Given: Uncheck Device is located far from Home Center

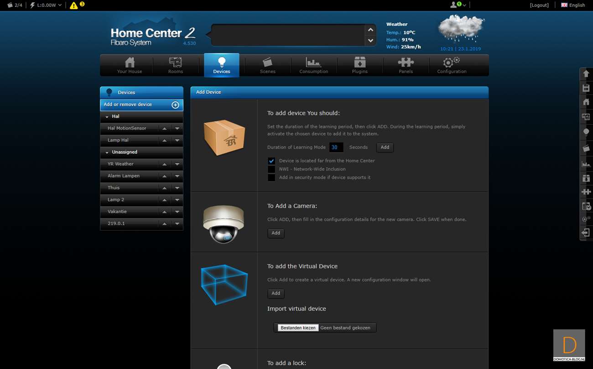Looking at the screenshot, I should (271, 161).
